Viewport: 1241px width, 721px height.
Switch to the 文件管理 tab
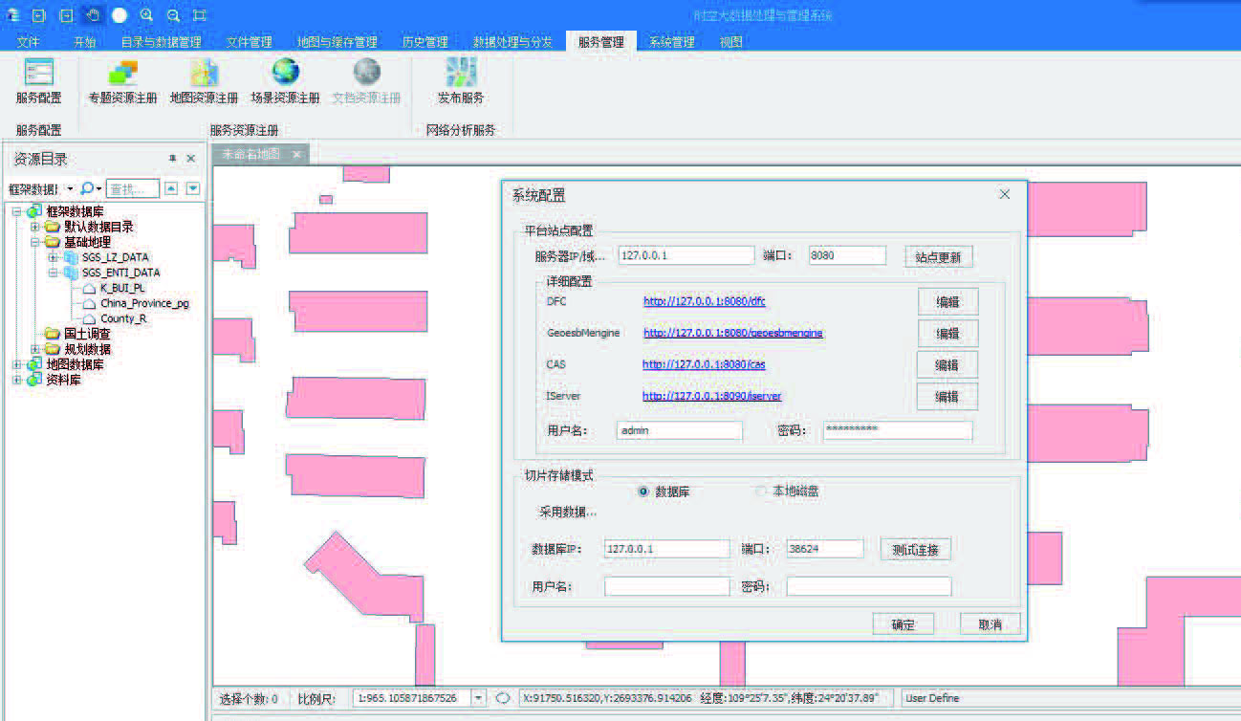249,42
